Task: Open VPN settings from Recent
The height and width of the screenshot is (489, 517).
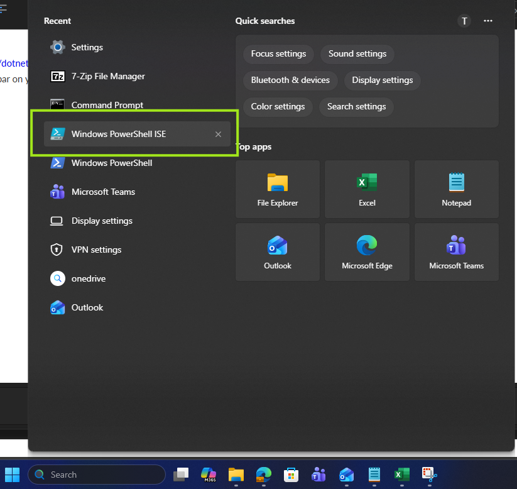Action: coord(96,250)
